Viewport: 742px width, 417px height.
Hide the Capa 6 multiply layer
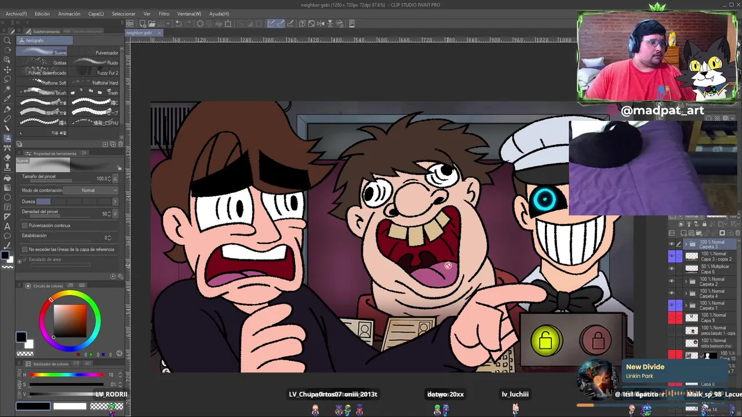click(x=671, y=269)
